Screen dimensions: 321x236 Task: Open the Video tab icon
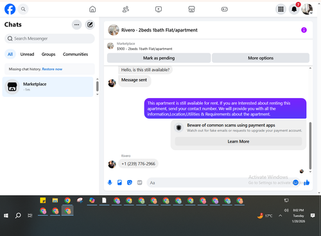tap(159, 9)
